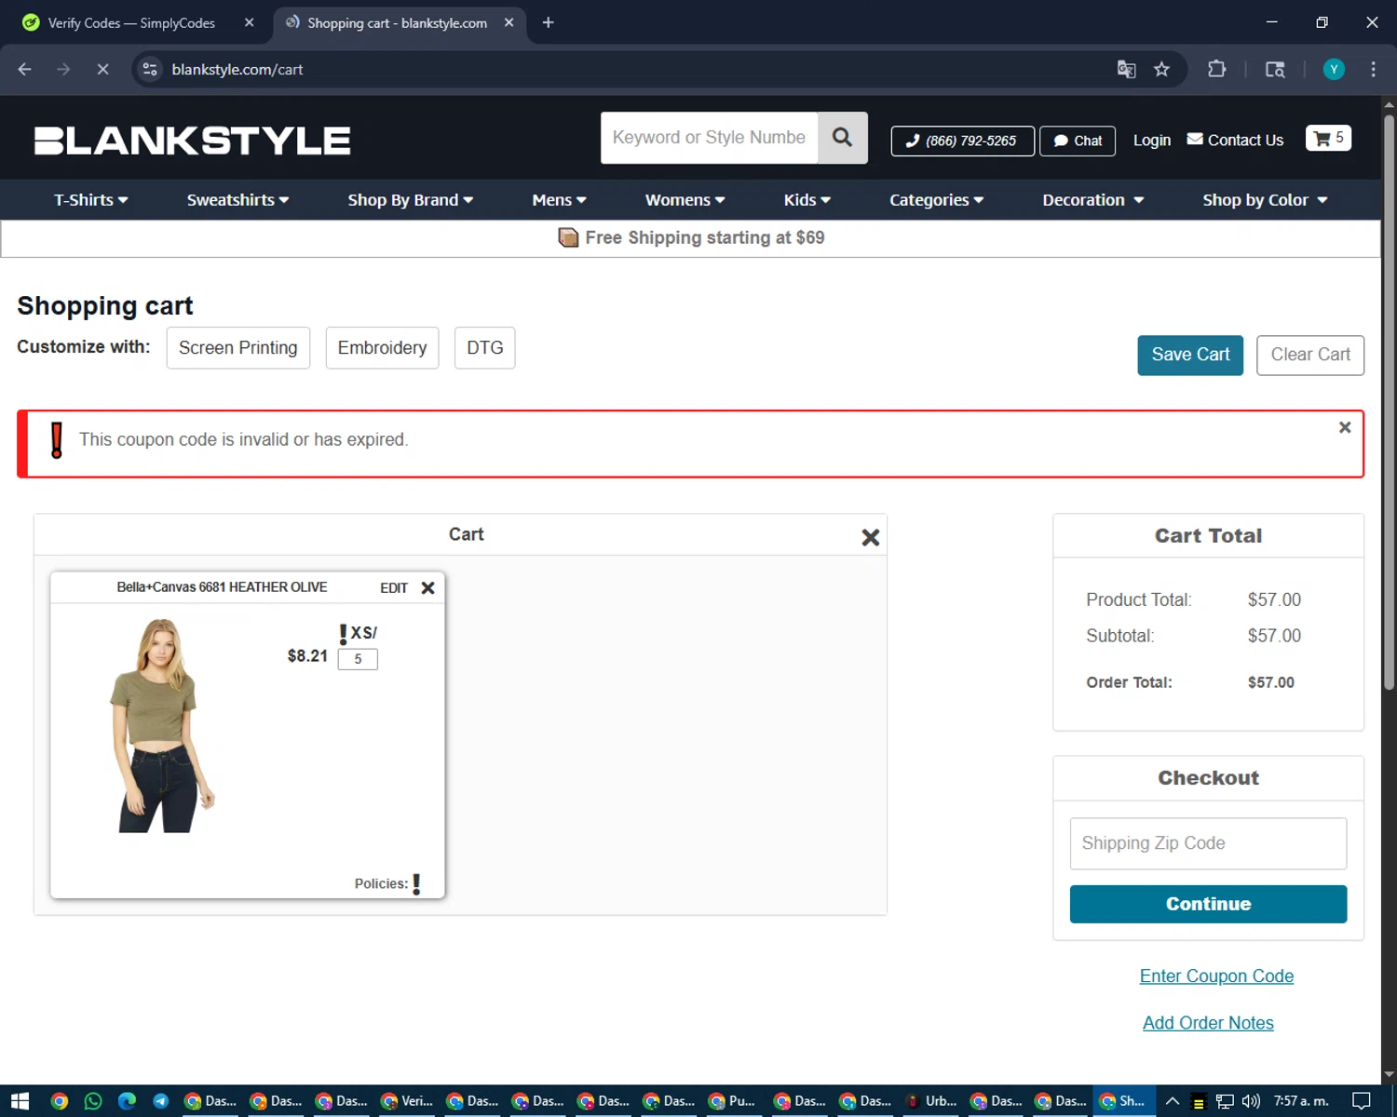The width and height of the screenshot is (1397, 1117).
Task: Open the Urb... taskbar window
Action: (x=931, y=1101)
